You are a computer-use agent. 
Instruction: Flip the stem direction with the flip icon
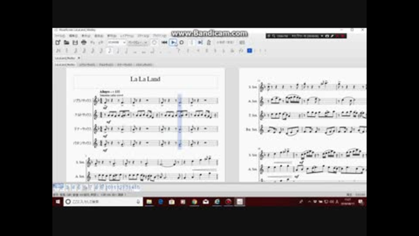coord(241,51)
